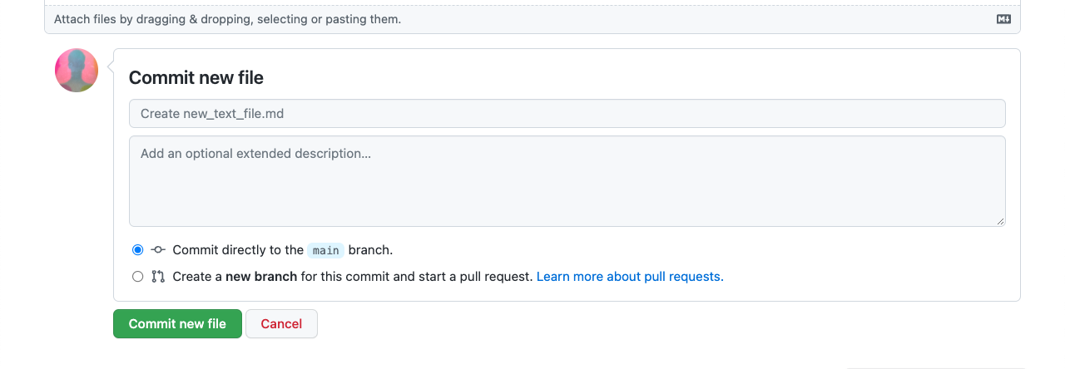Click the bold 'new branch' text
Screen dimensions: 1065x369
tap(261, 277)
